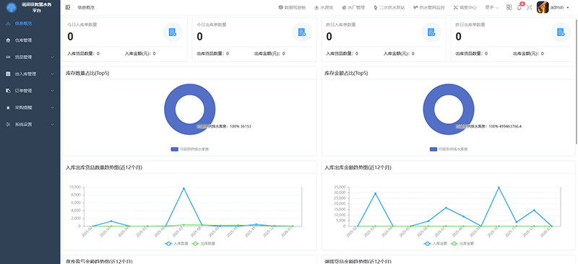Toggle the 出库数量 legend series
The image size is (578, 264).
[204, 243]
